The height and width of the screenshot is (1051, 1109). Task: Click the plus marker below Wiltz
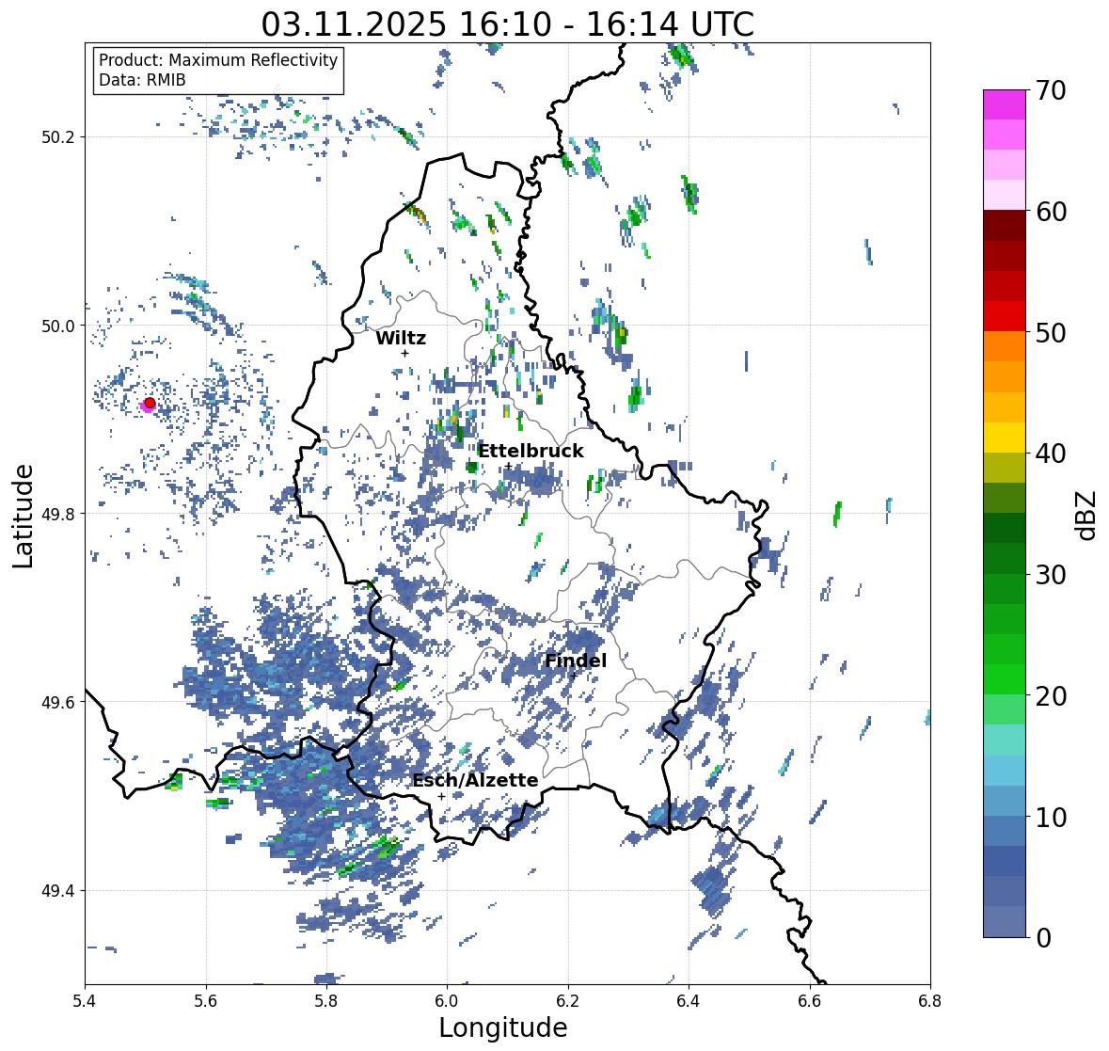[x=404, y=353]
